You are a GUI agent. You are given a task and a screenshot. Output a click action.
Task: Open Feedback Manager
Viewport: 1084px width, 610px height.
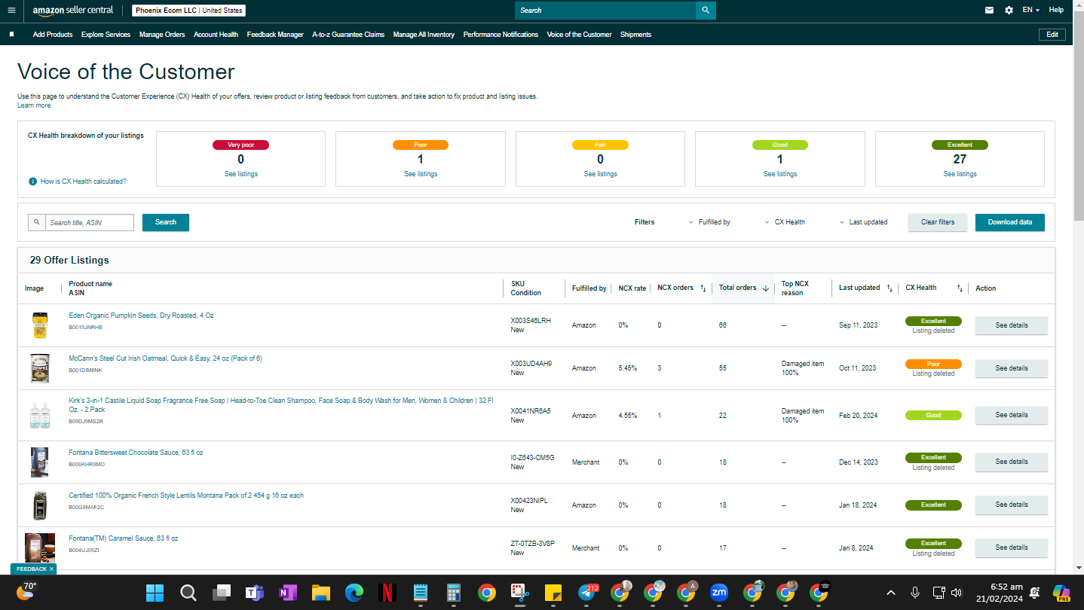(x=275, y=35)
